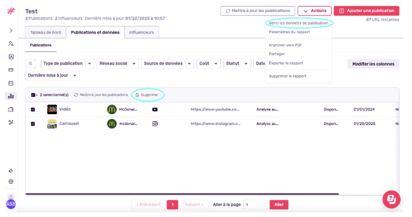Click Analyse au… in Vidéo row

click(x=267, y=109)
